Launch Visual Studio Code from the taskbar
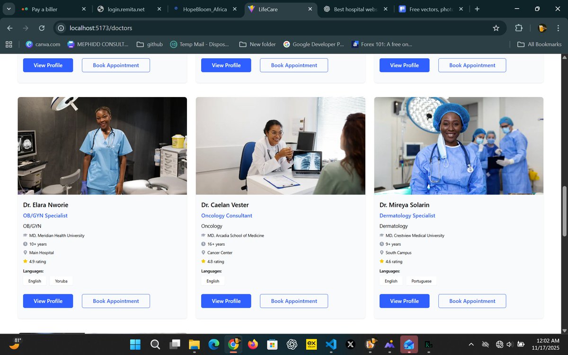 pyautogui.click(x=330, y=345)
